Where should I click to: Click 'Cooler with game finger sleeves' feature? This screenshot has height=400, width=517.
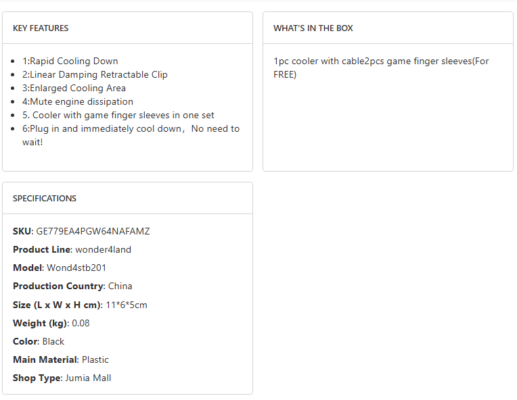(118, 115)
